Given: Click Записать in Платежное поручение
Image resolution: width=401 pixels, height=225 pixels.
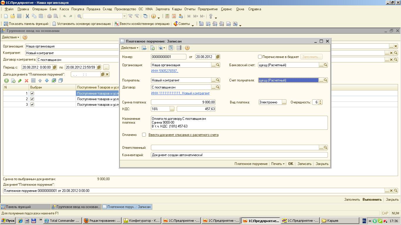Looking at the screenshot, I should (x=304, y=164).
